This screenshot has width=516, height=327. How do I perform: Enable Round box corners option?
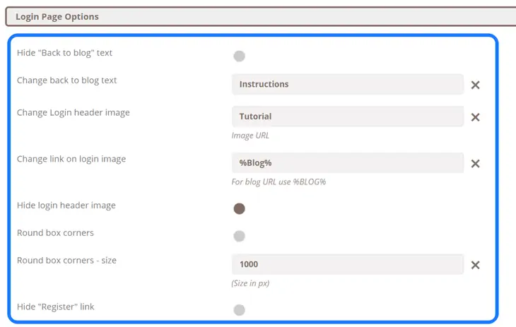pyautogui.click(x=240, y=236)
